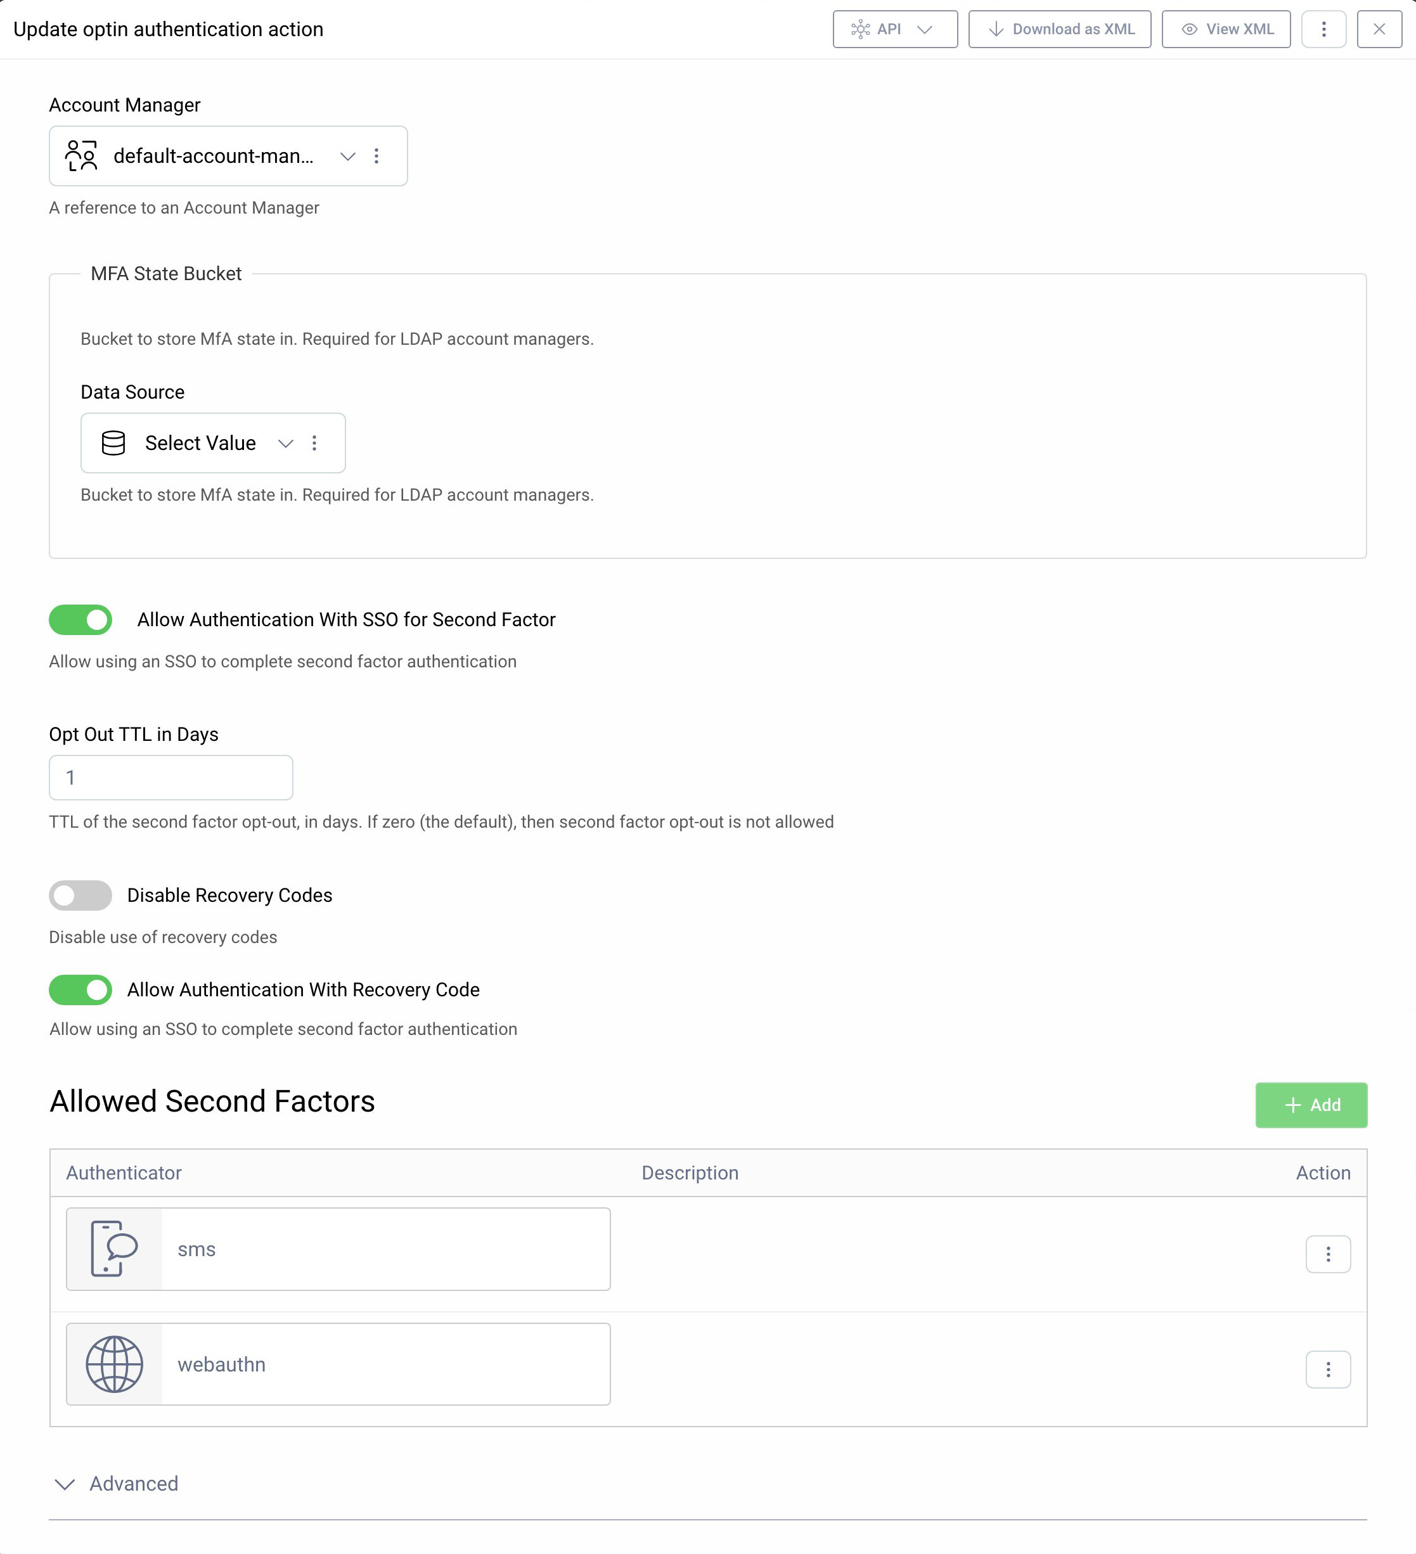Enable the Disable Recovery Codes toggle
1416x1554 pixels.
tap(80, 895)
